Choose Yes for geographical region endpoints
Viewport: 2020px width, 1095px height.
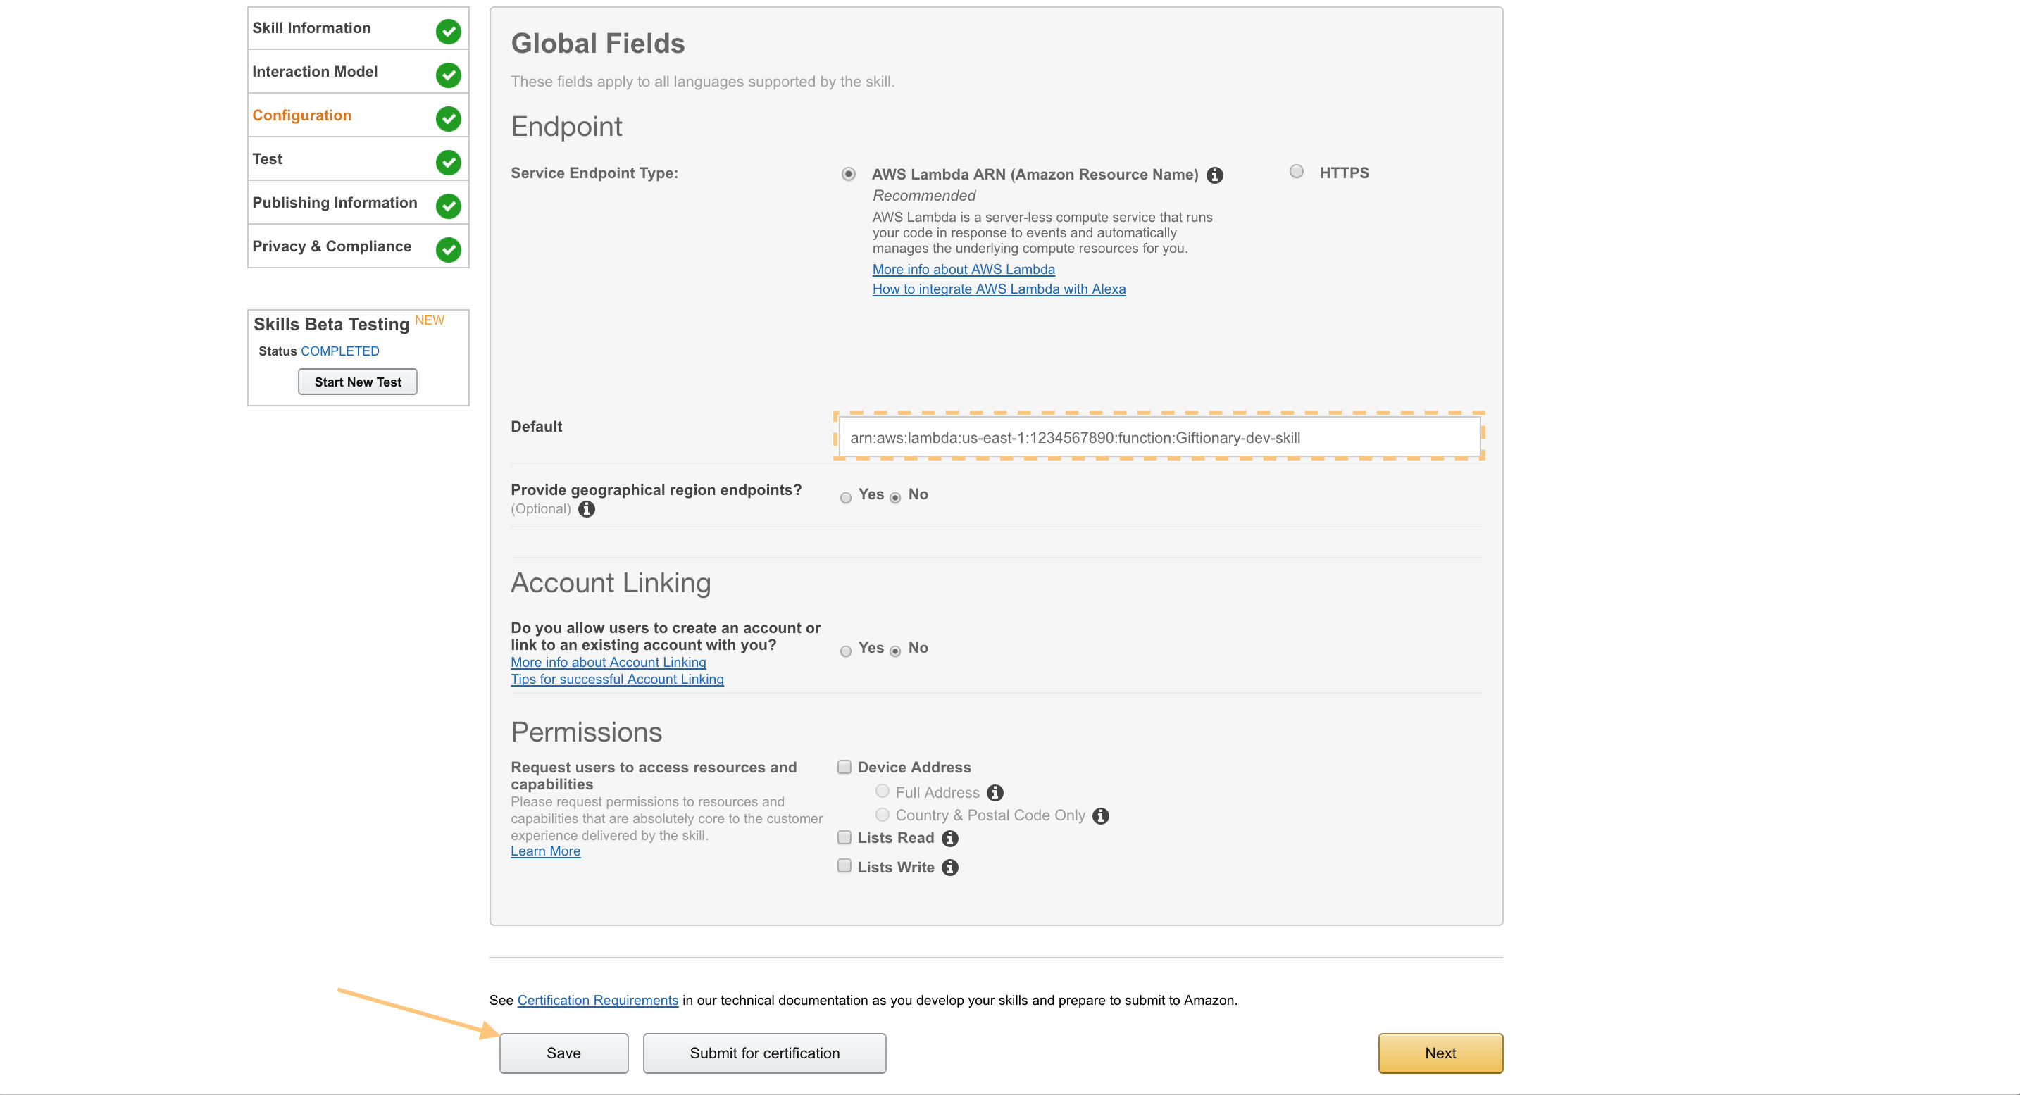[845, 498]
